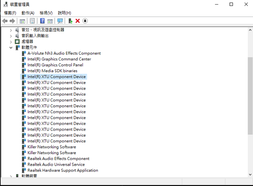Expand the 處理器 category
This screenshot has width=253, height=186.
(x=11, y=42)
